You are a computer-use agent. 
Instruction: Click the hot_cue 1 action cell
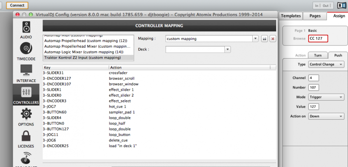click(117, 107)
